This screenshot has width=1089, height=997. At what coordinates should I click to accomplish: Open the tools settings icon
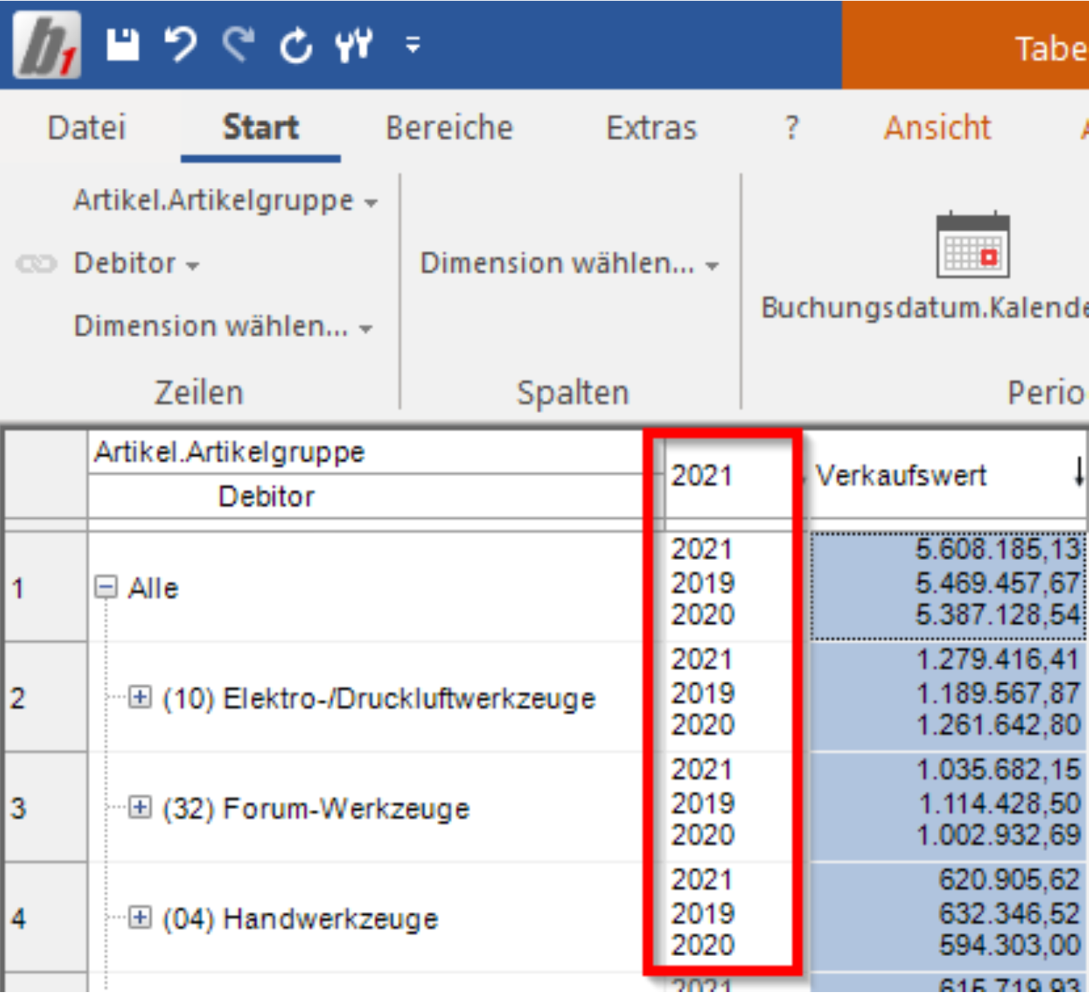[354, 45]
